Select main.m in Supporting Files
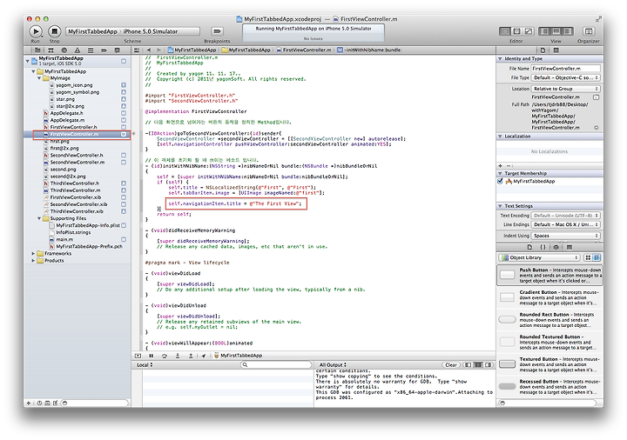627x440 pixels. pos(64,239)
